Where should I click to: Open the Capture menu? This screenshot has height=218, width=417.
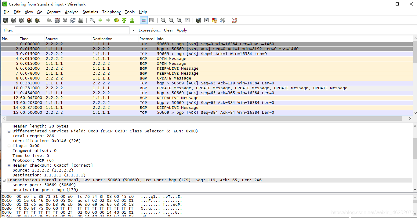pyautogui.click(x=54, y=12)
